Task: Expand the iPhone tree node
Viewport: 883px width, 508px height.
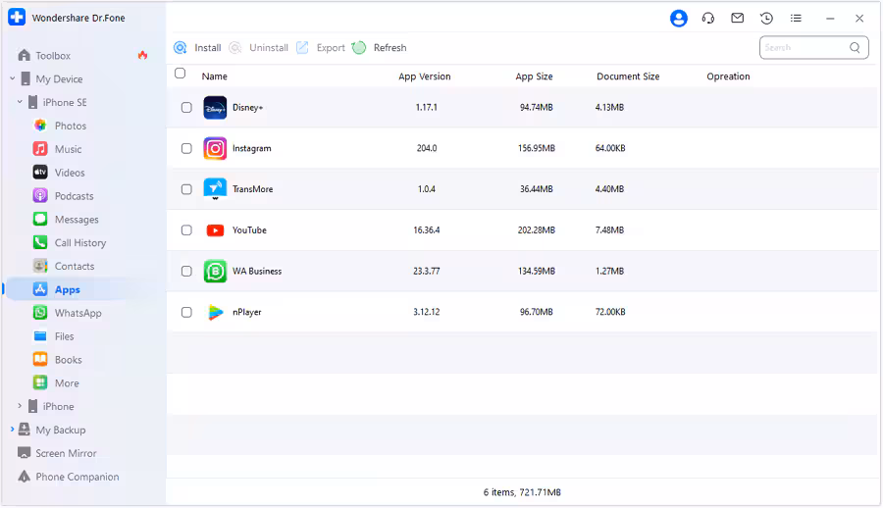Action: 20,406
